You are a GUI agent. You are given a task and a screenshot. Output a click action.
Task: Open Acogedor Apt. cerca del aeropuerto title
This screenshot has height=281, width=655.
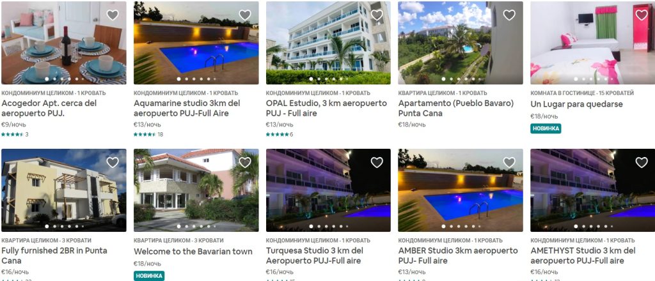point(49,108)
